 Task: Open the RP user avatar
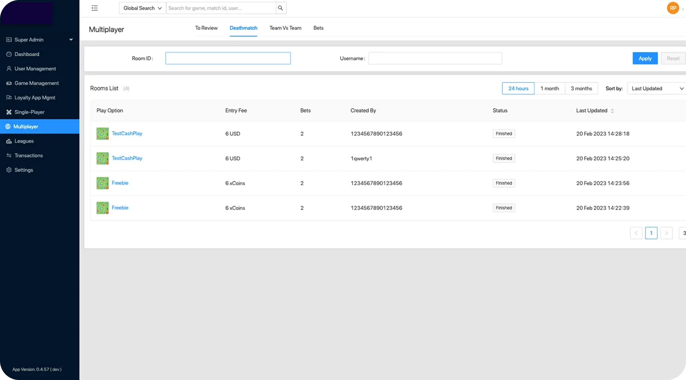point(672,8)
